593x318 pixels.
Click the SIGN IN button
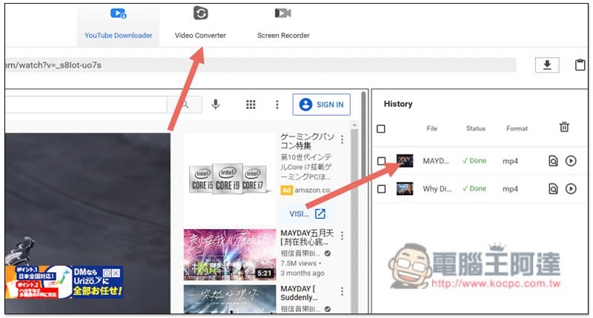pos(322,105)
